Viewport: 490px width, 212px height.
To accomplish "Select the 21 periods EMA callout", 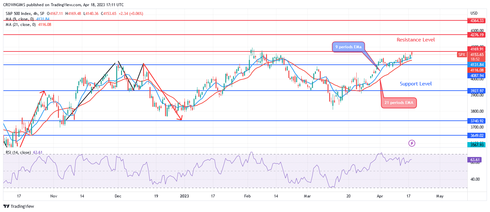I will (x=399, y=103).
